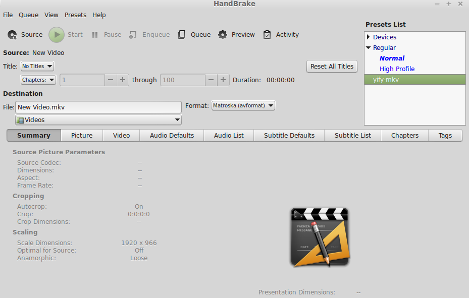The image size is (469, 298).
Task: Expand the Devices preset group
Action: pos(369,37)
